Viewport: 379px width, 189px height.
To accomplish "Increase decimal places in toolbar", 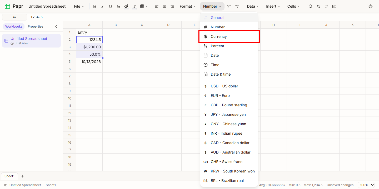I will tap(237, 6).
